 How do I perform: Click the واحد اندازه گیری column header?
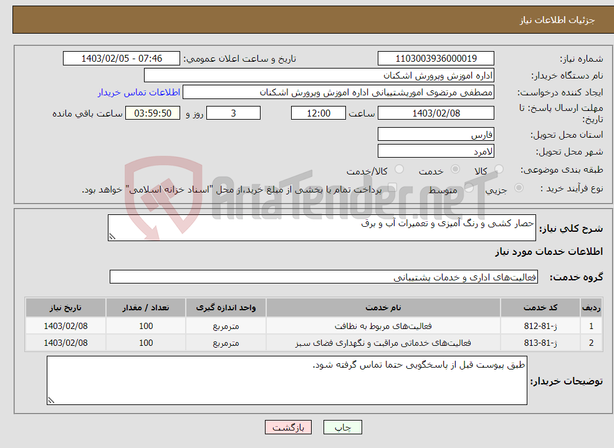[226, 308]
